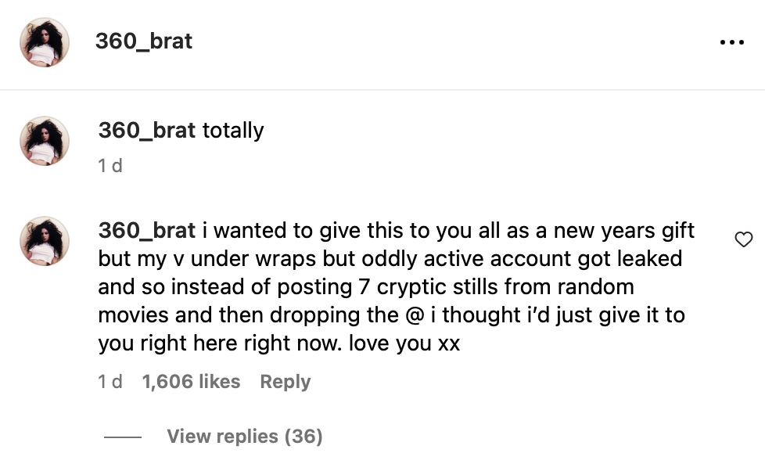Click the dash line left of View replies

pos(123,437)
